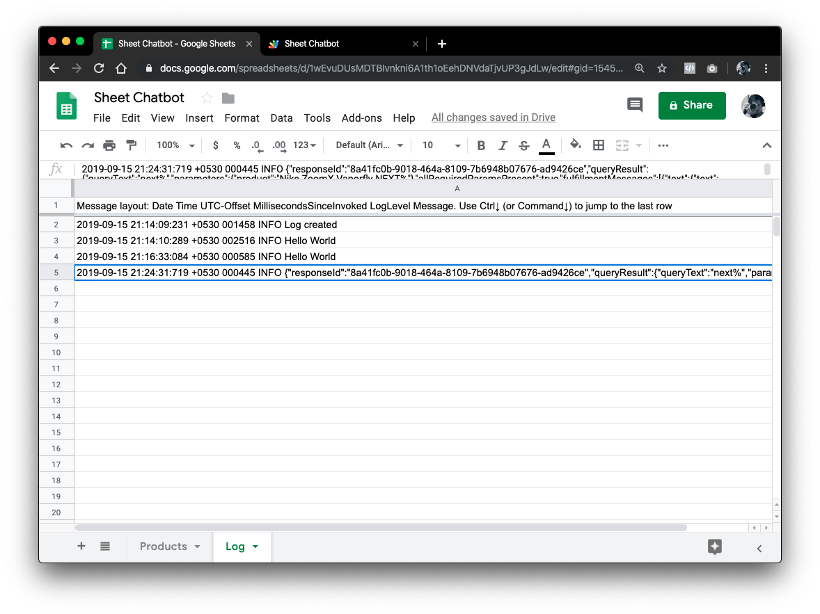
Task: Collapse the menus with up chevron
Action: pyautogui.click(x=766, y=145)
